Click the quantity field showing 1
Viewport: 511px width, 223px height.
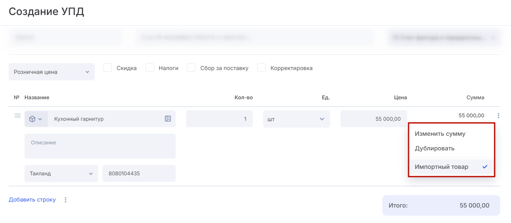pos(219,119)
